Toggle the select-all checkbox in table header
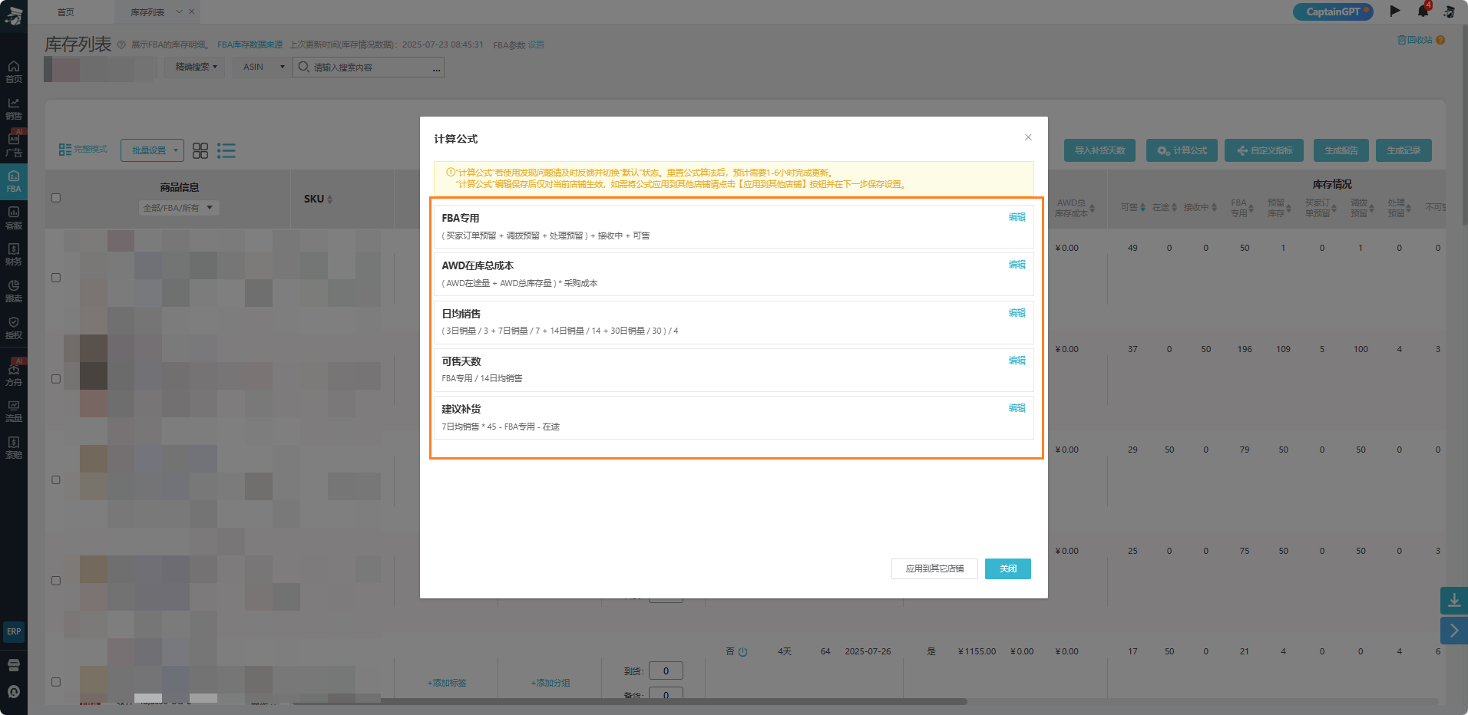The height and width of the screenshot is (715, 1468). pyautogui.click(x=56, y=198)
